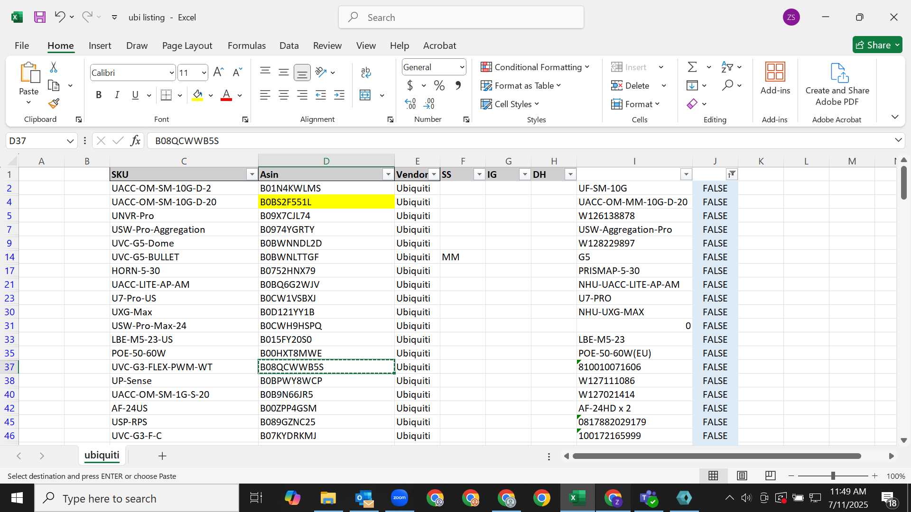The height and width of the screenshot is (512, 911).
Task: Click the Format cells button
Action: 635,104
